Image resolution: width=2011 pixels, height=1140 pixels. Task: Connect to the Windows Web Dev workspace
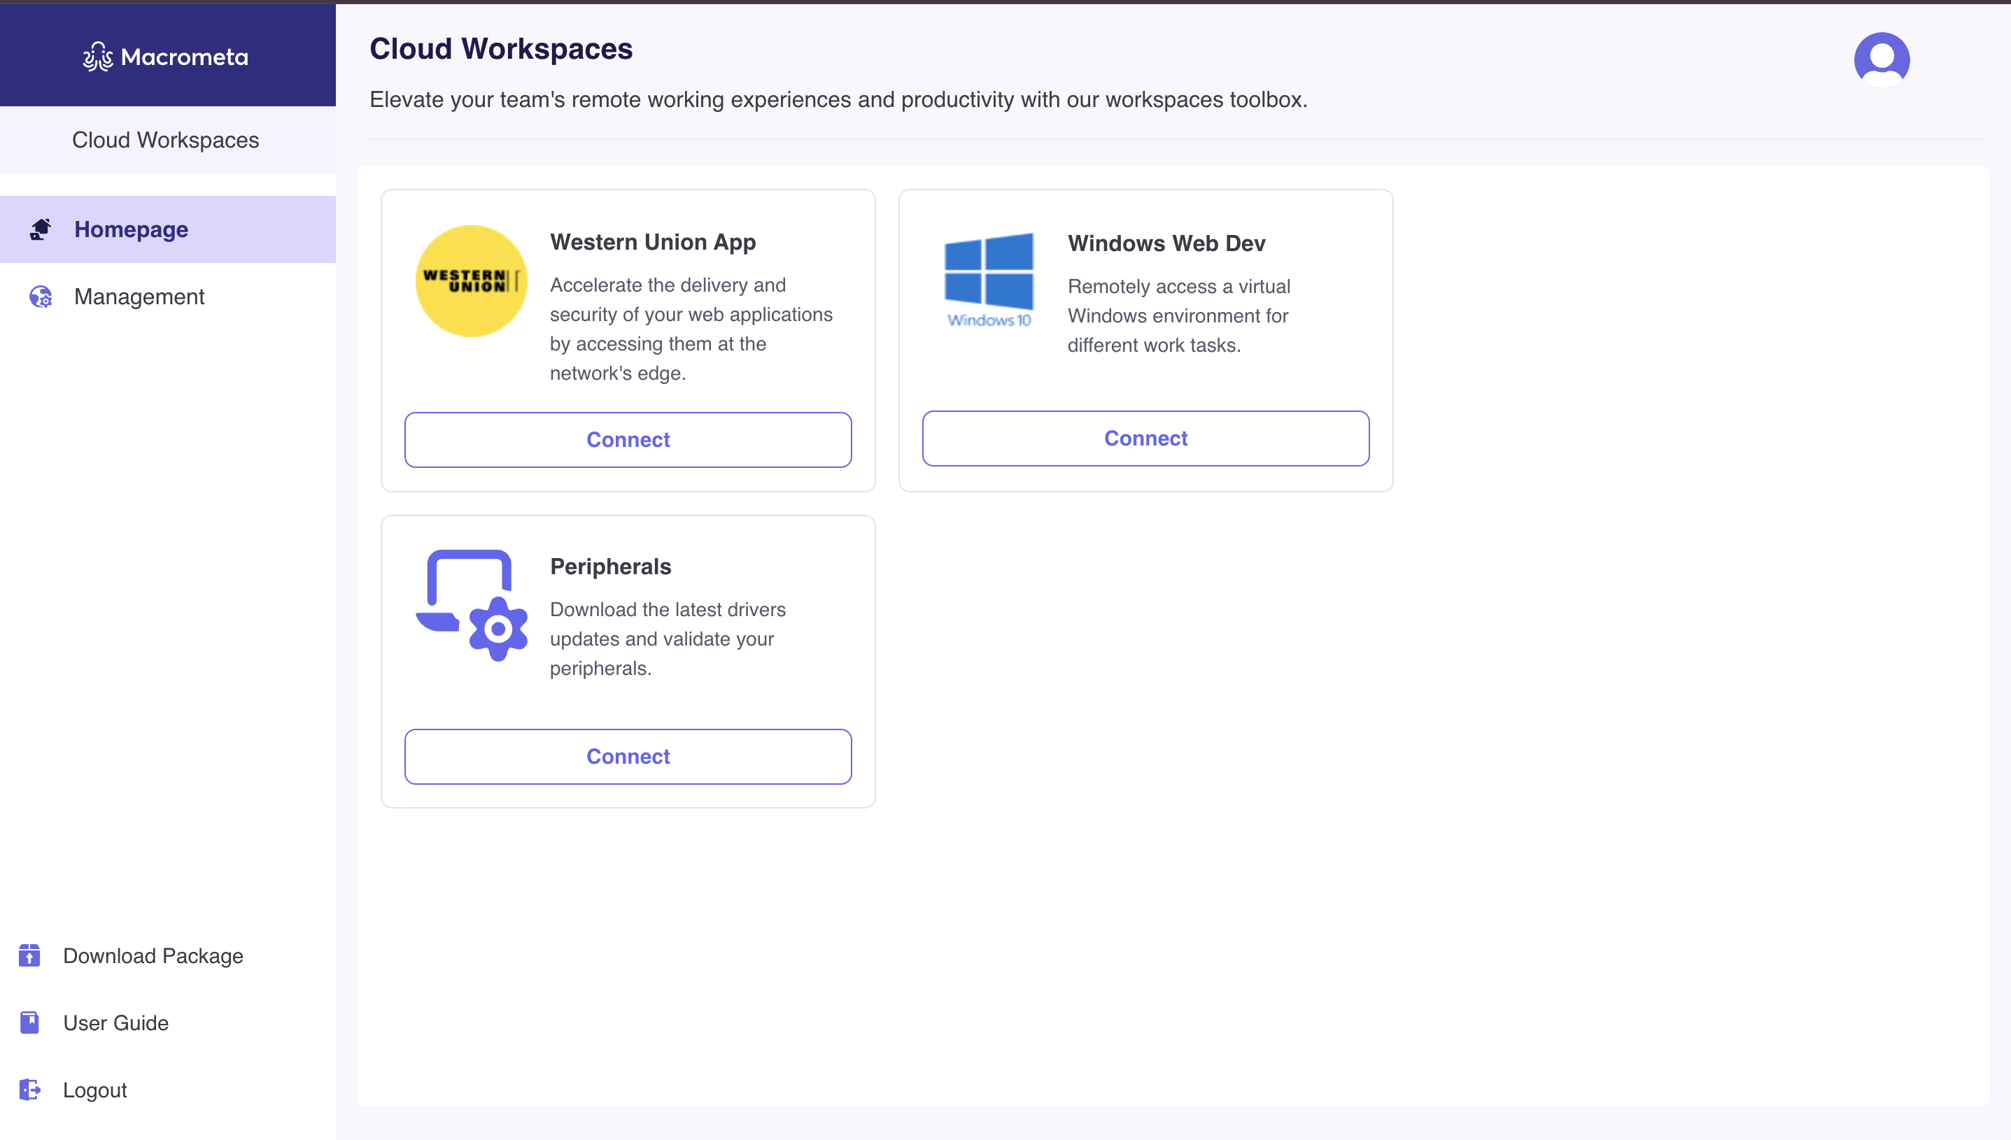[x=1145, y=438]
